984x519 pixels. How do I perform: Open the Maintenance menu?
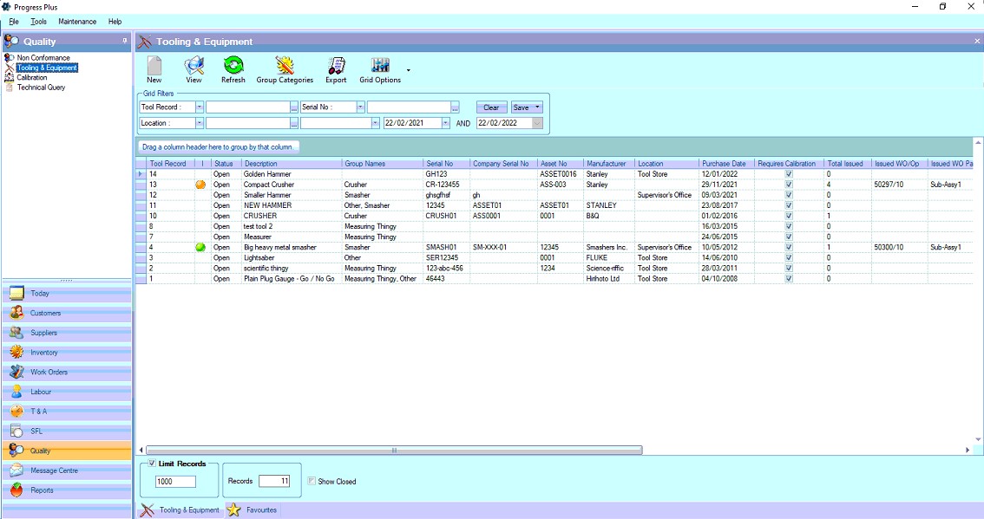tap(77, 22)
